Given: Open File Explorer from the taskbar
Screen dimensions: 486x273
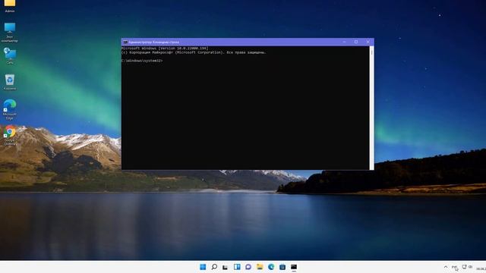Looking at the screenshot, I should coord(260,267).
